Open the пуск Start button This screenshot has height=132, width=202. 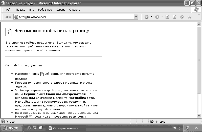tap(11, 128)
